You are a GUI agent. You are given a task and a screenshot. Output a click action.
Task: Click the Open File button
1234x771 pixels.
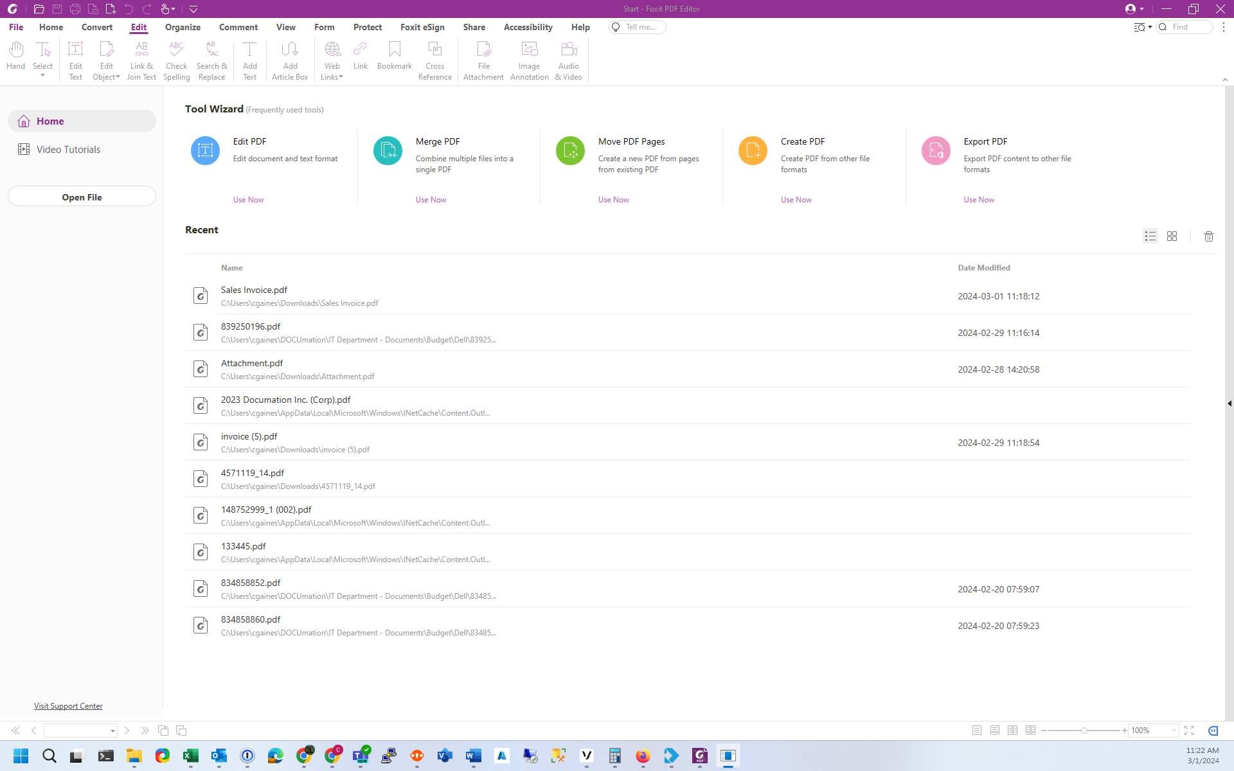[x=82, y=197]
